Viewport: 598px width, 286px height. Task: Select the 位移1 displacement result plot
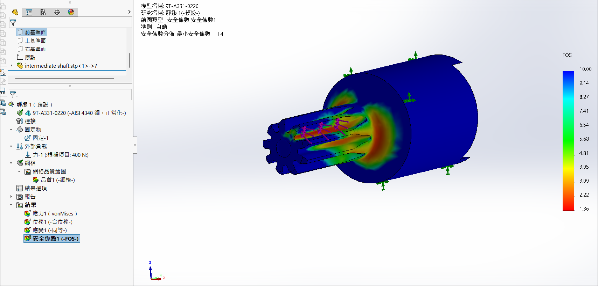coord(52,222)
